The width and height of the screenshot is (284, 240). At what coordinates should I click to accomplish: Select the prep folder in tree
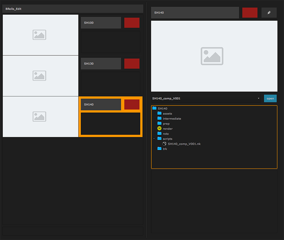[166, 124]
